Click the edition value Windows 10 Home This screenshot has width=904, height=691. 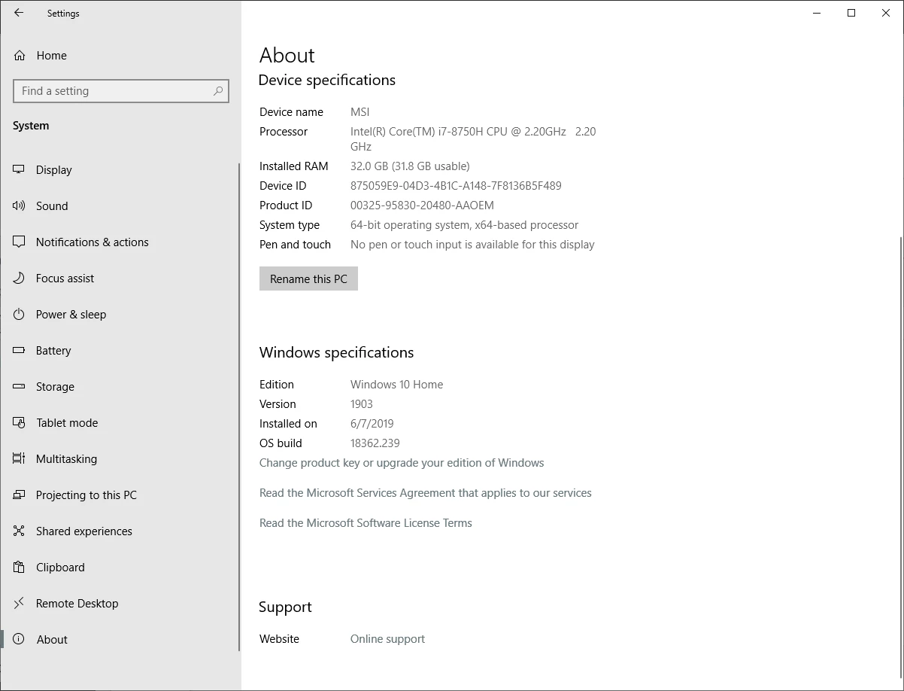pos(396,385)
